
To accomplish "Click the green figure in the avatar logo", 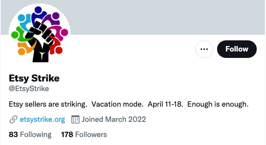I will 20,35.
